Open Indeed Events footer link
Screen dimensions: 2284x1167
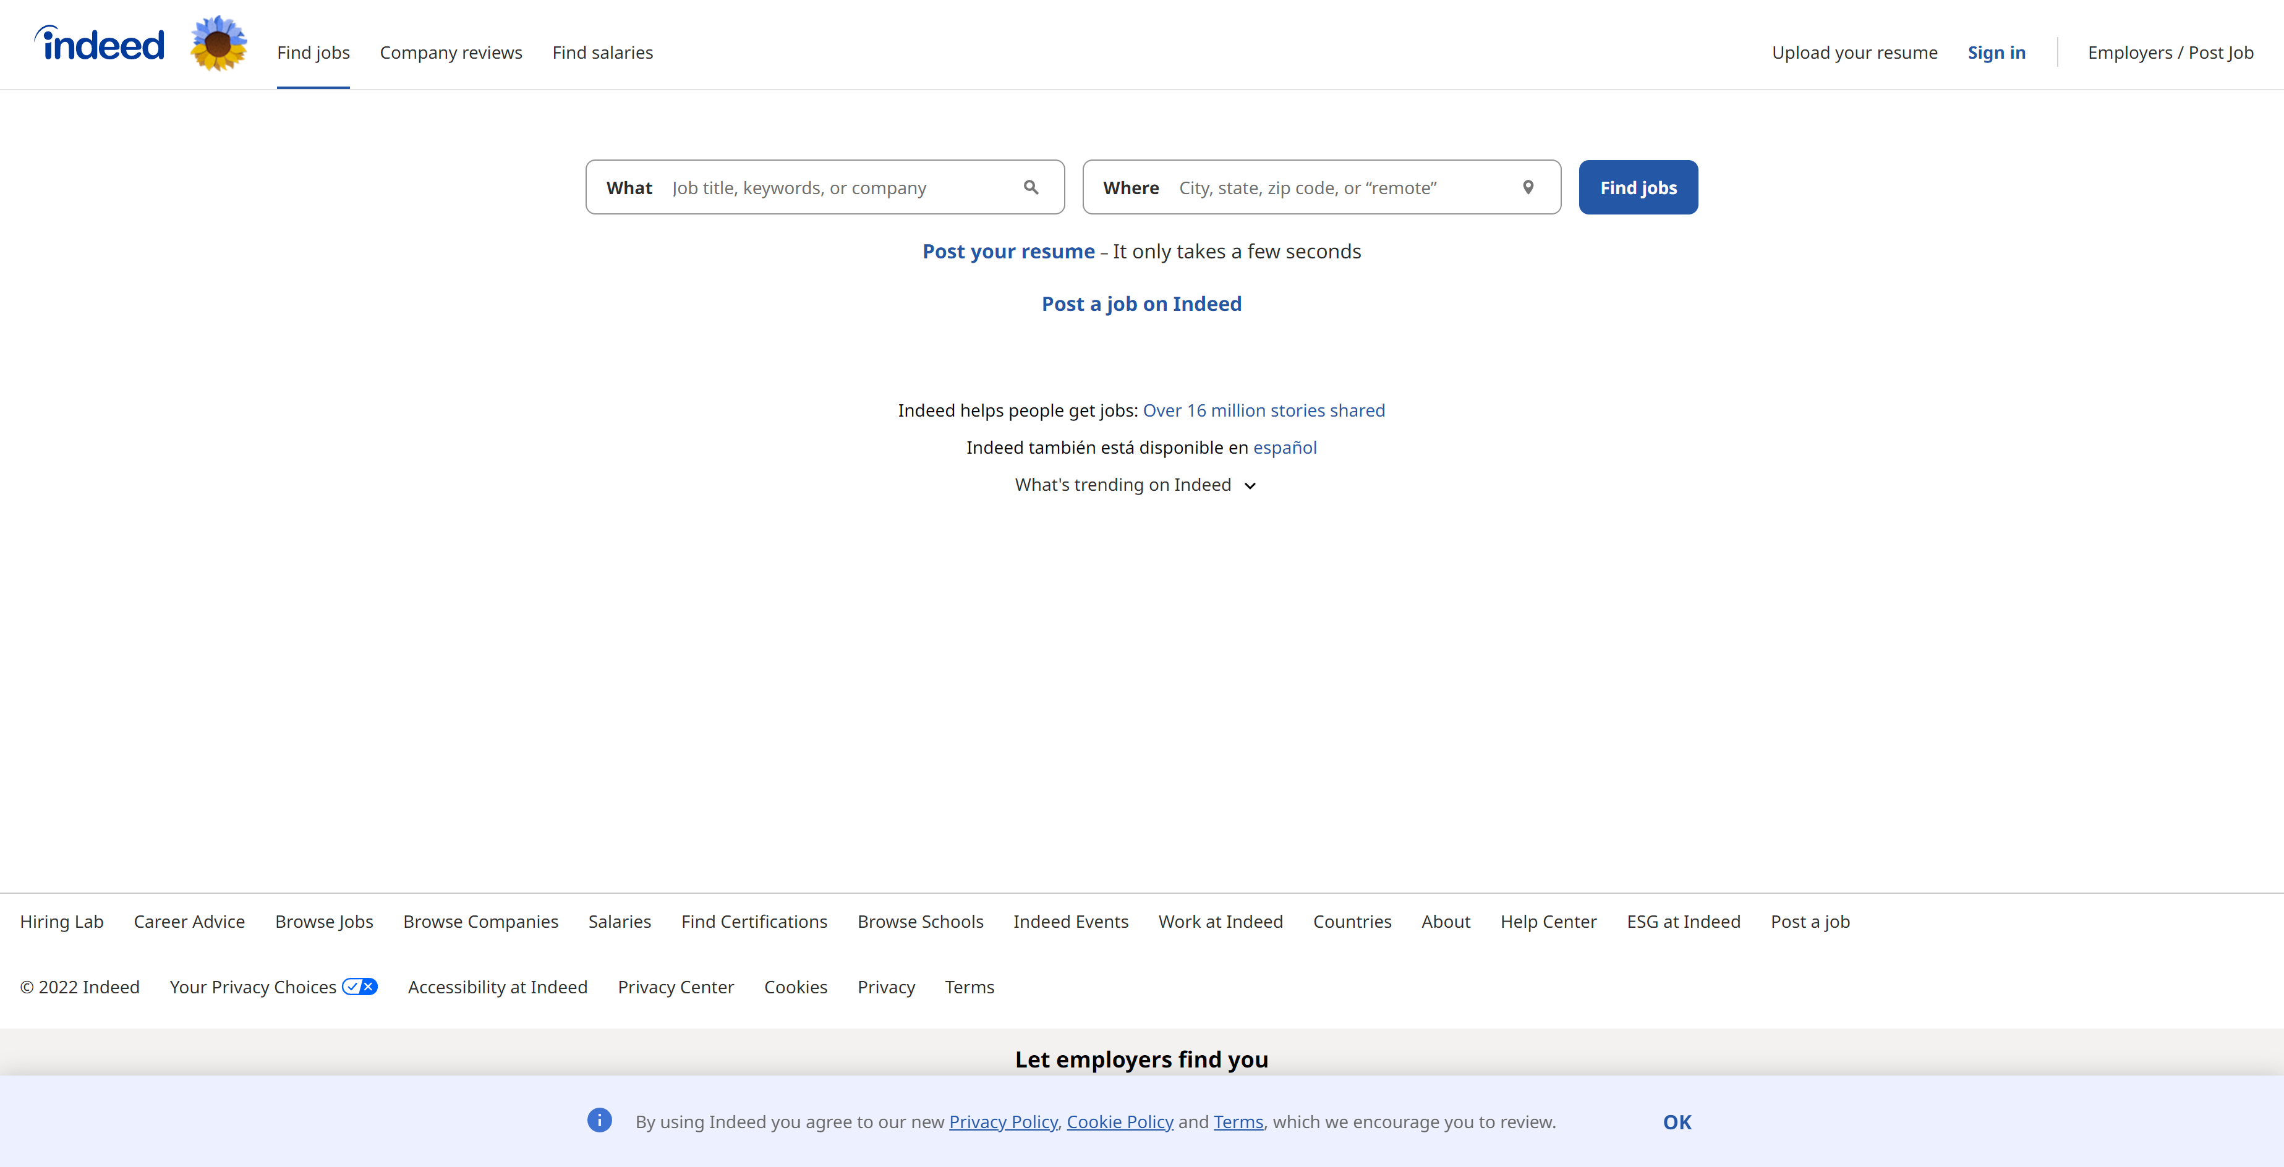coord(1070,922)
